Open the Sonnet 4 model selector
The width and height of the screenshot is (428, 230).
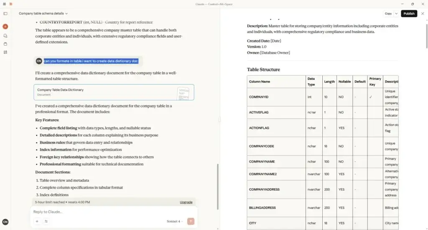click(176, 221)
